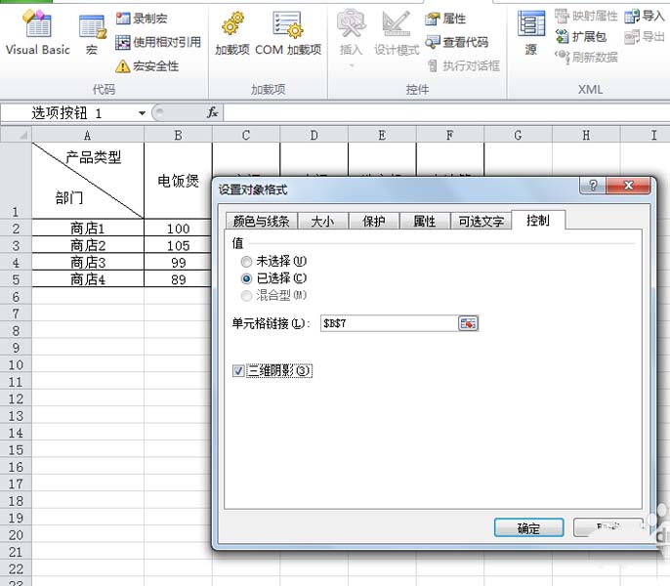Start recording with 录制宏

(x=142, y=19)
